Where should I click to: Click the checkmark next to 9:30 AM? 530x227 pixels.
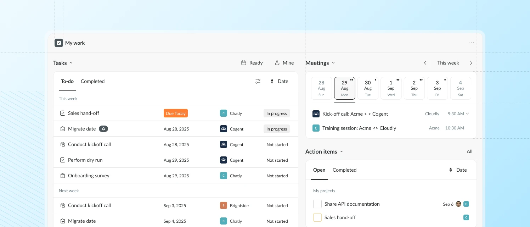(x=468, y=114)
